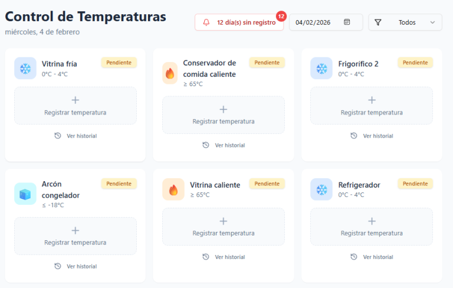Image resolution: width=453 pixels, height=288 pixels.
Task: Click the flame icon of Conservador de comida caliente
Action: 170,73
